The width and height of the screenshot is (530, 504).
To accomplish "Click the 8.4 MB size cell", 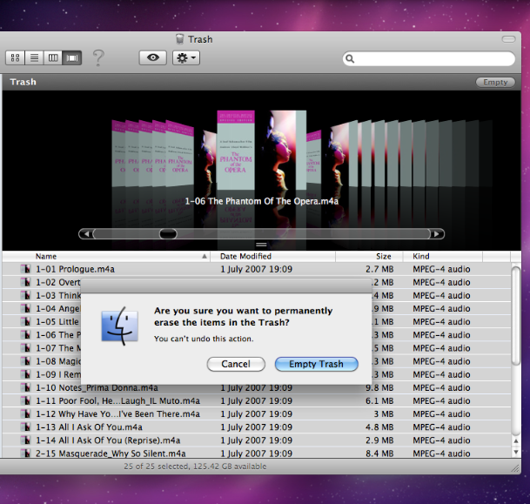I will pyautogui.click(x=379, y=454).
